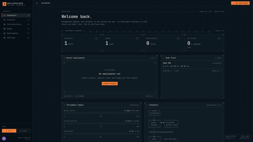Open the Nodes menu item
253x142 pixels.
tap(16, 29)
